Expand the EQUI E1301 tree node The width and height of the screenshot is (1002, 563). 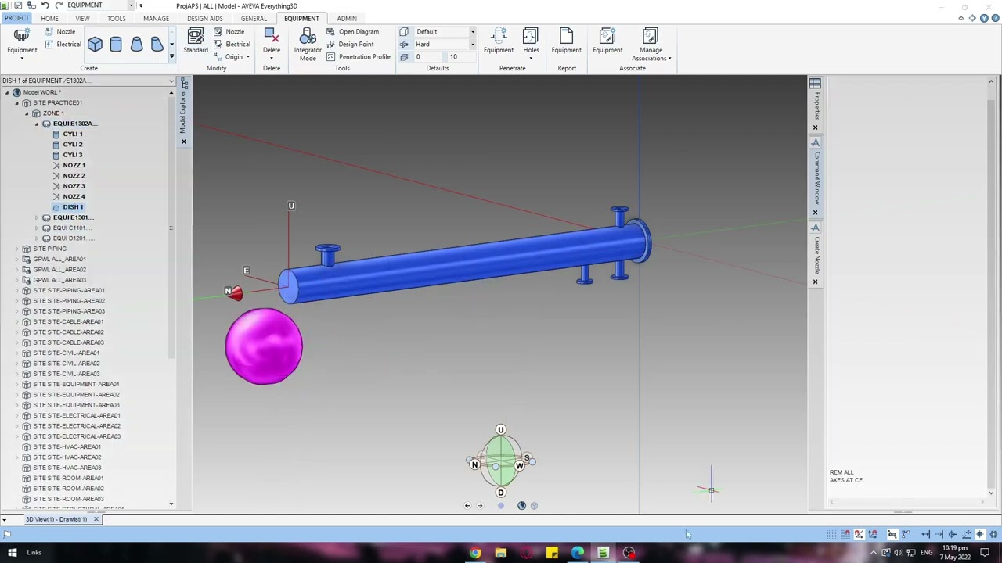pyautogui.click(x=36, y=217)
